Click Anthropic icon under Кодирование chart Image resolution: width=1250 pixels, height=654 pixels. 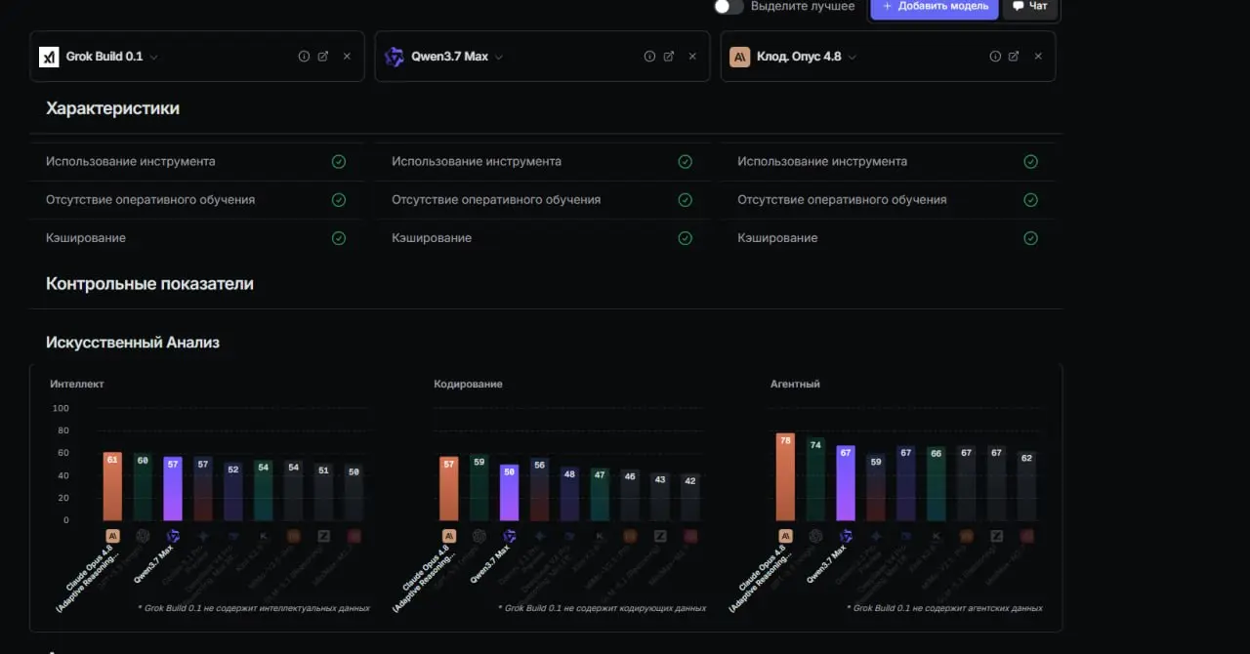449,536
